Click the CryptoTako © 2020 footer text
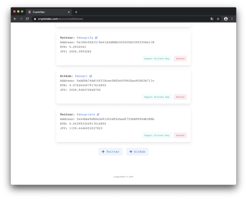Viewport: 247px width, 199px height. pos(124,177)
